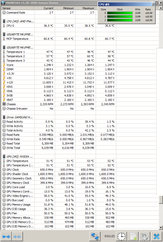The image size is (163, 242).
Task: Click core 0 clock bar in CPU #0
Action: coord(120,13)
